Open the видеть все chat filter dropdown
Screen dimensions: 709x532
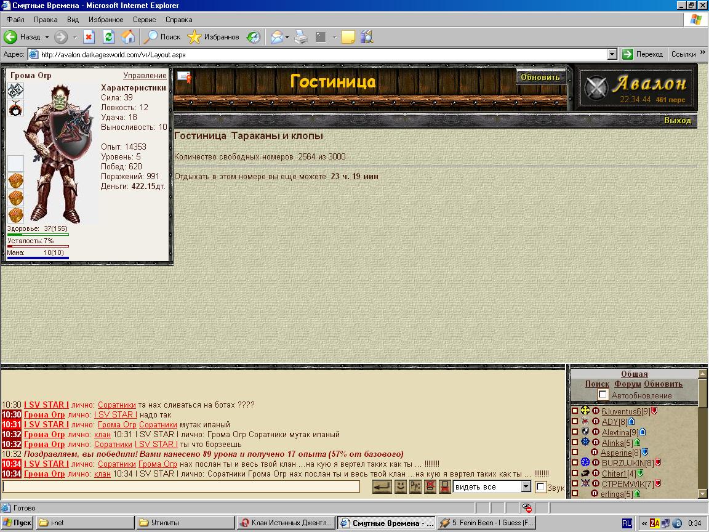point(526,487)
